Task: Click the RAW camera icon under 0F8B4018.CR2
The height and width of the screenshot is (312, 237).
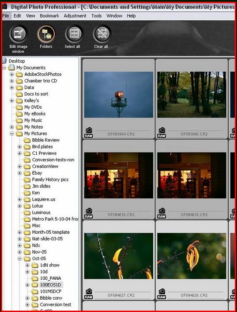Action: (89, 213)
